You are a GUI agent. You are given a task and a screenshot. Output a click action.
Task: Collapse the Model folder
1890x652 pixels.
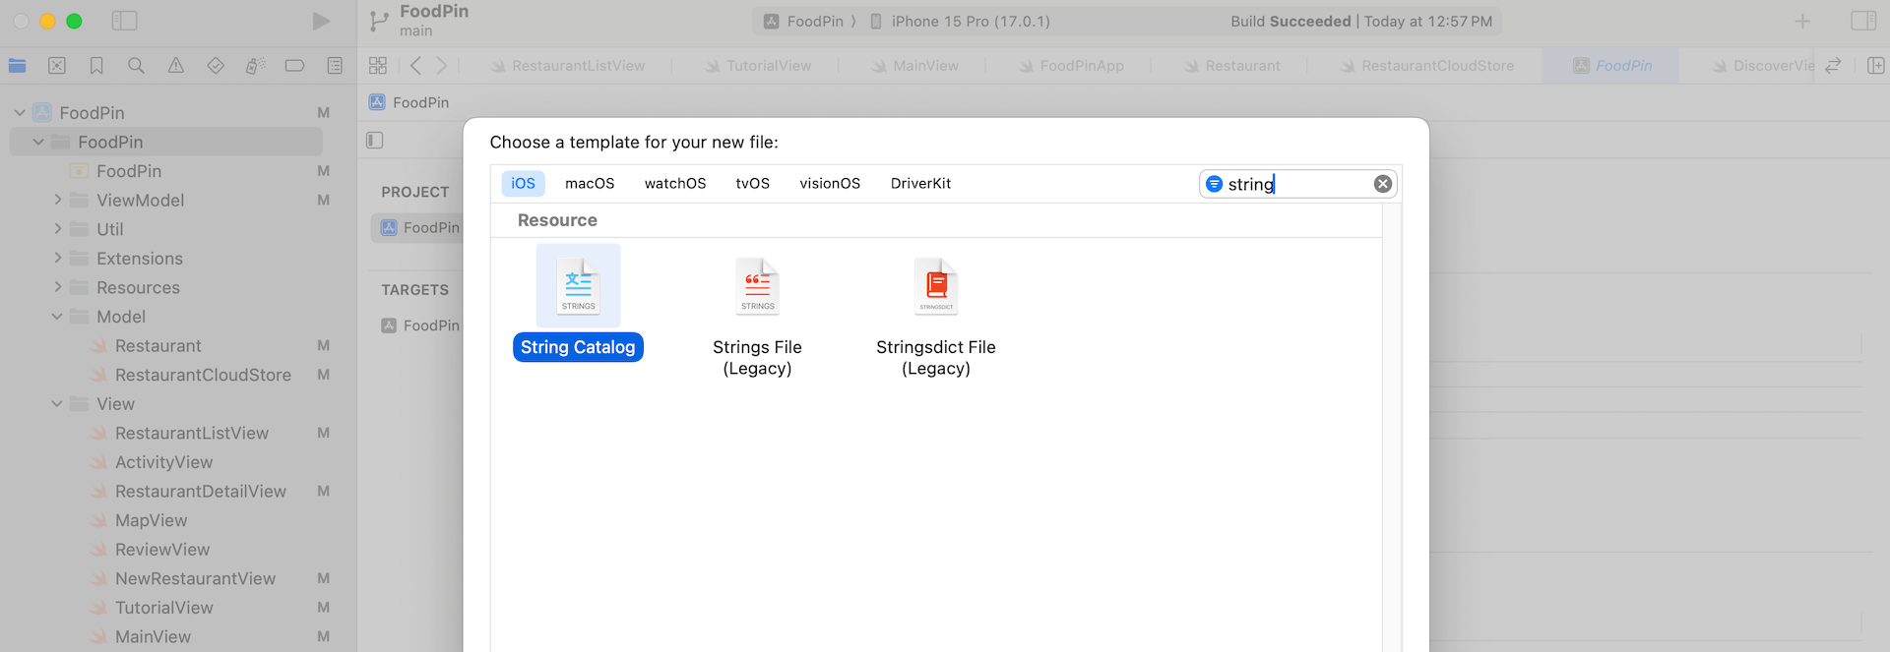click(x=57, y=317)
